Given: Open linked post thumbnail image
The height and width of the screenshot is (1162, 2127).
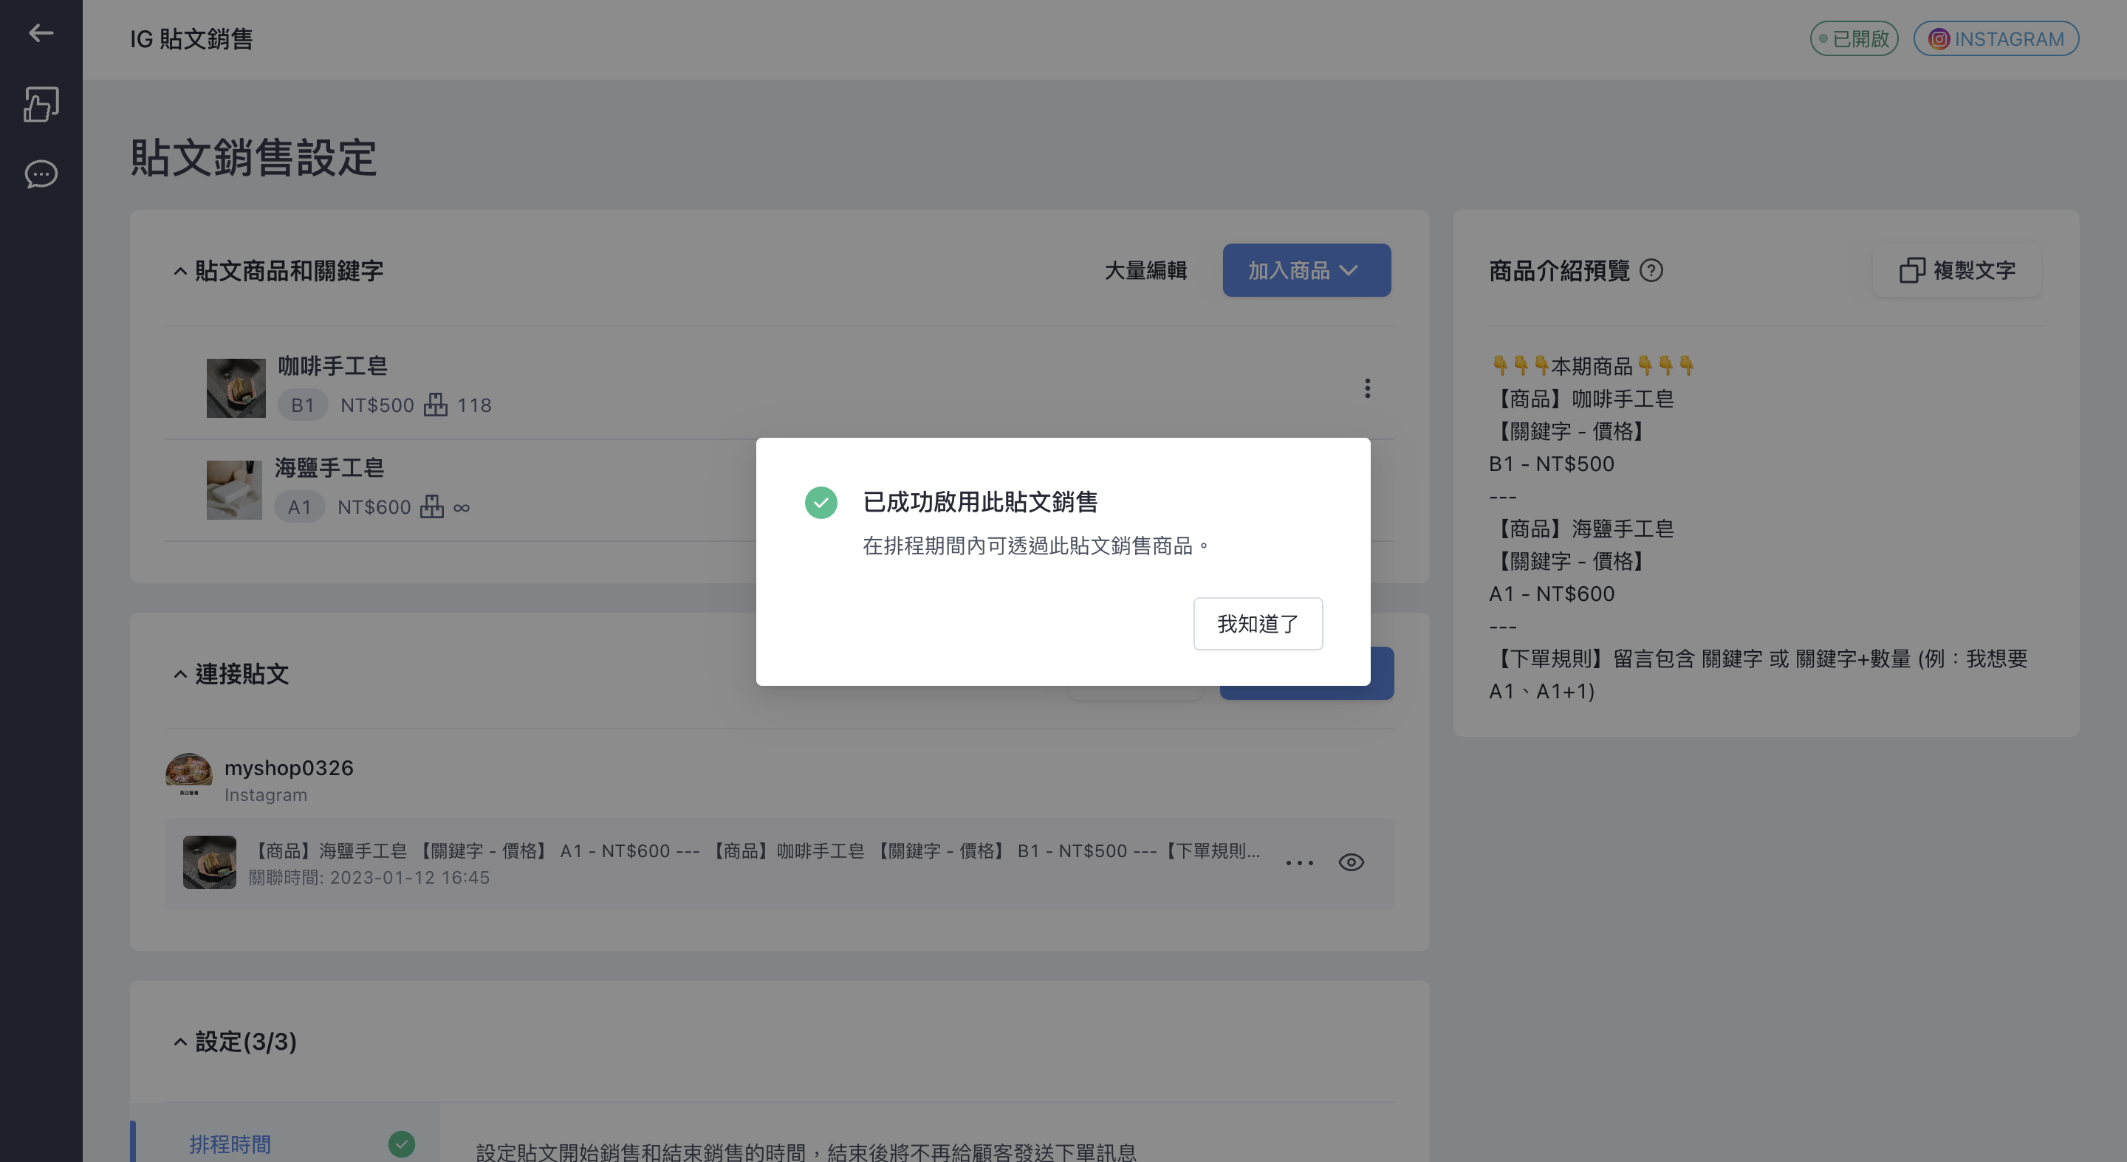Looking at the screenshot, I should coord(210,862).
